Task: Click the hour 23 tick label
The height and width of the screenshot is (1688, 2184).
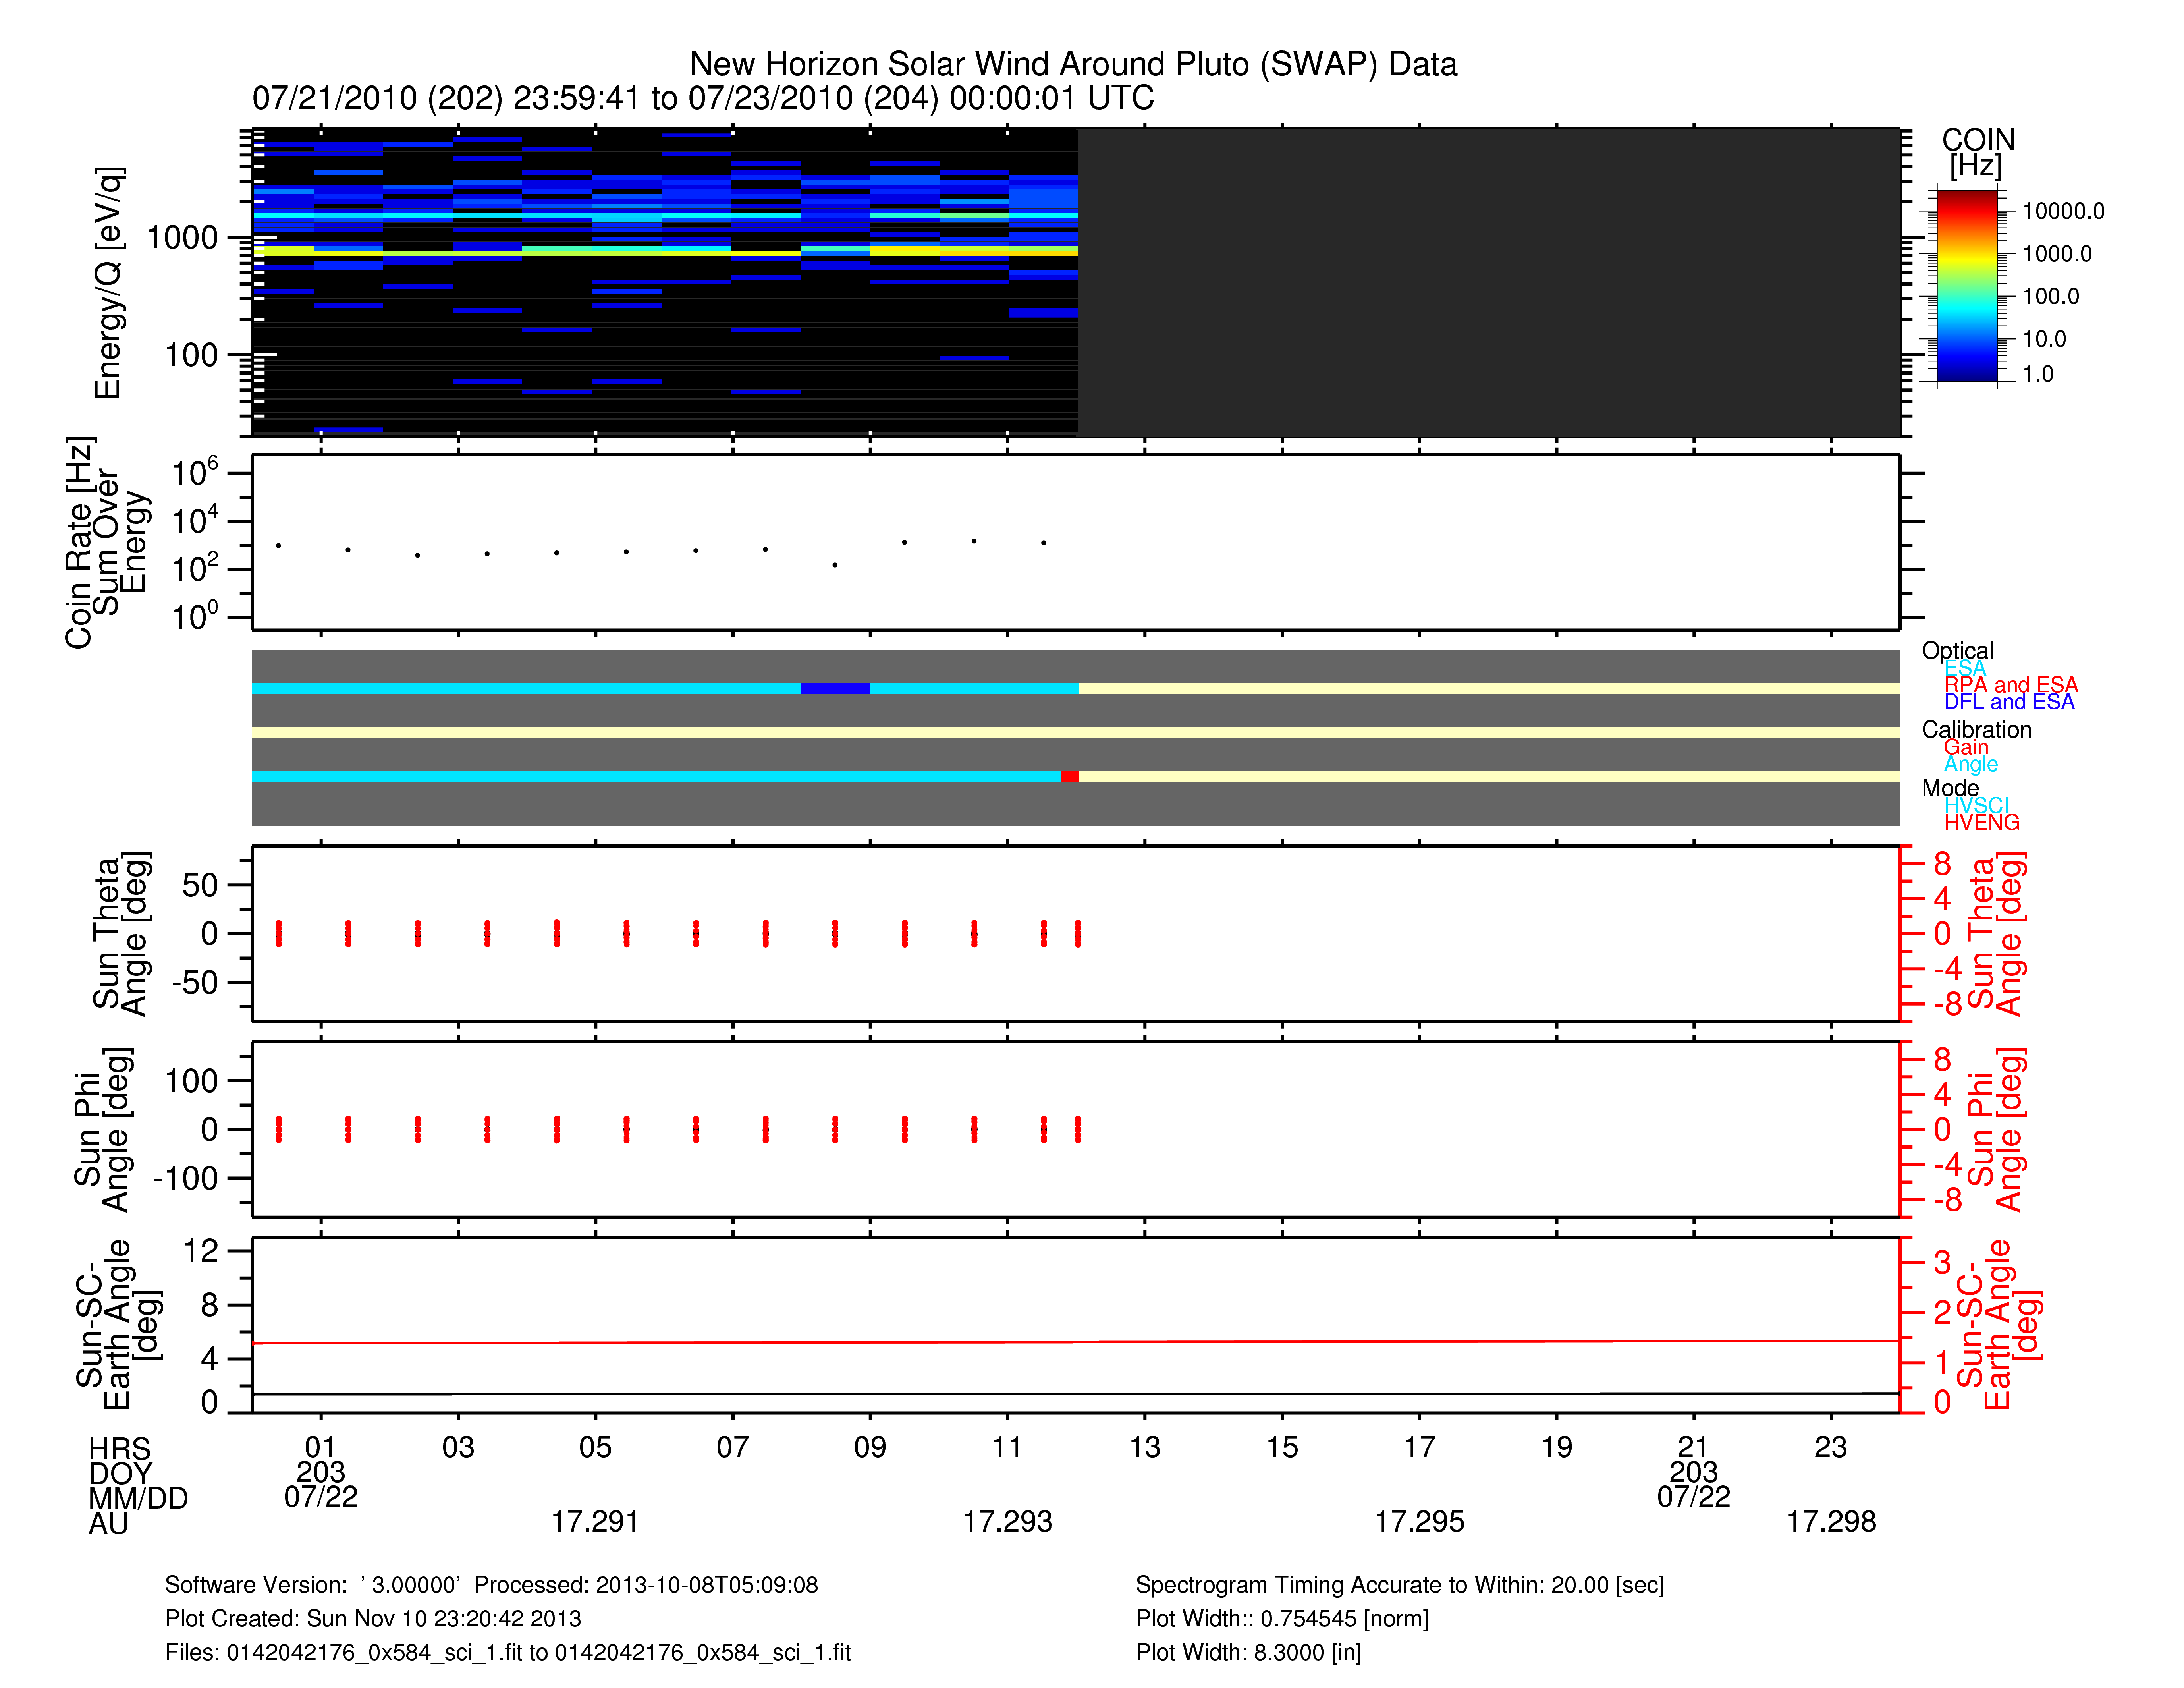Action: click(x=1830, y=1446)
